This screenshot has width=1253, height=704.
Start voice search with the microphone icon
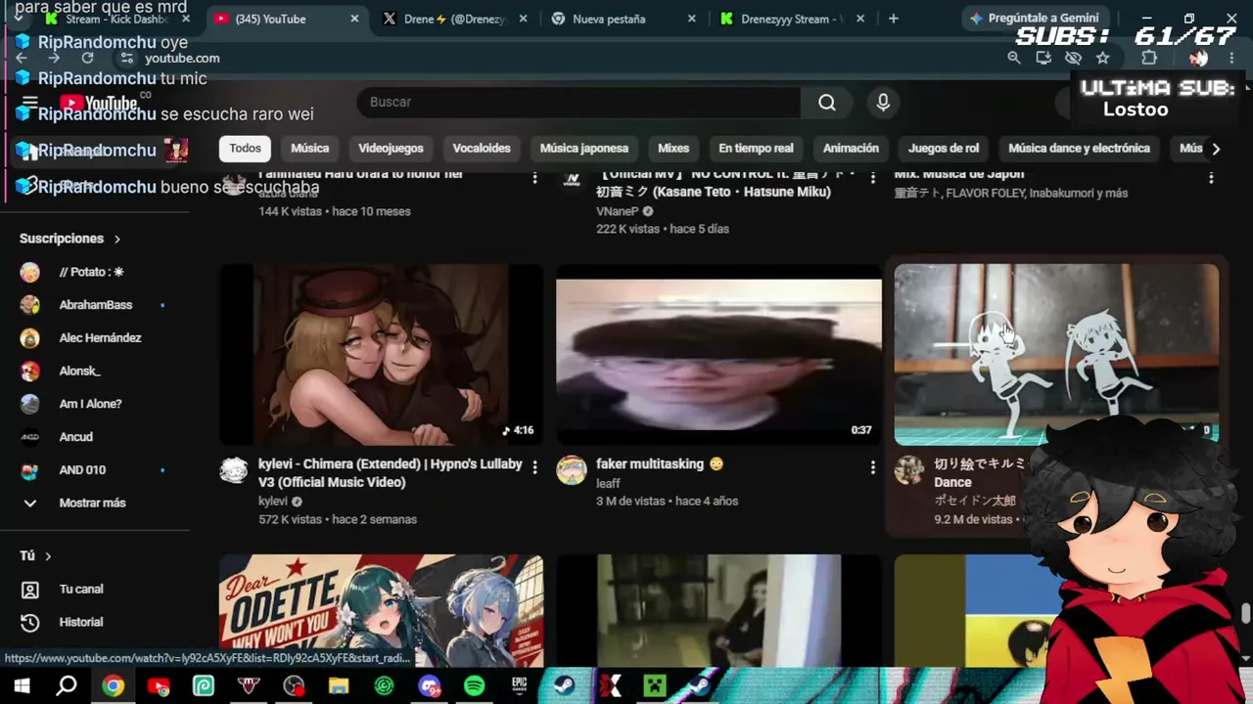click(883, 103)
